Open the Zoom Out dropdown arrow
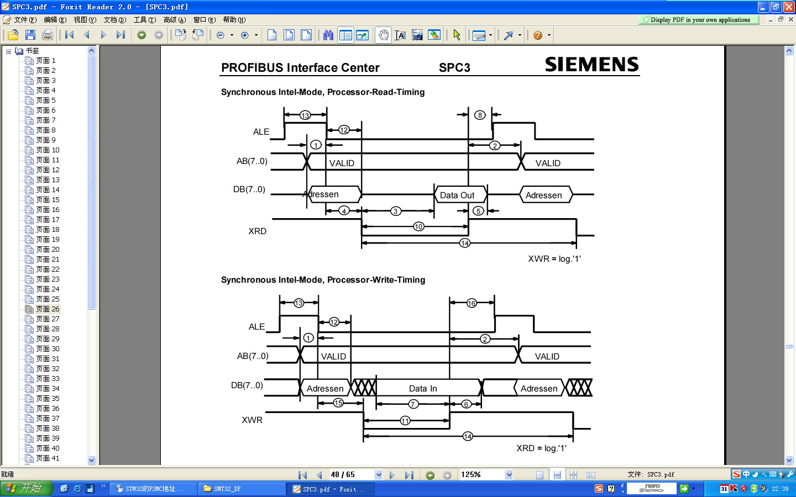 point(232,35)
